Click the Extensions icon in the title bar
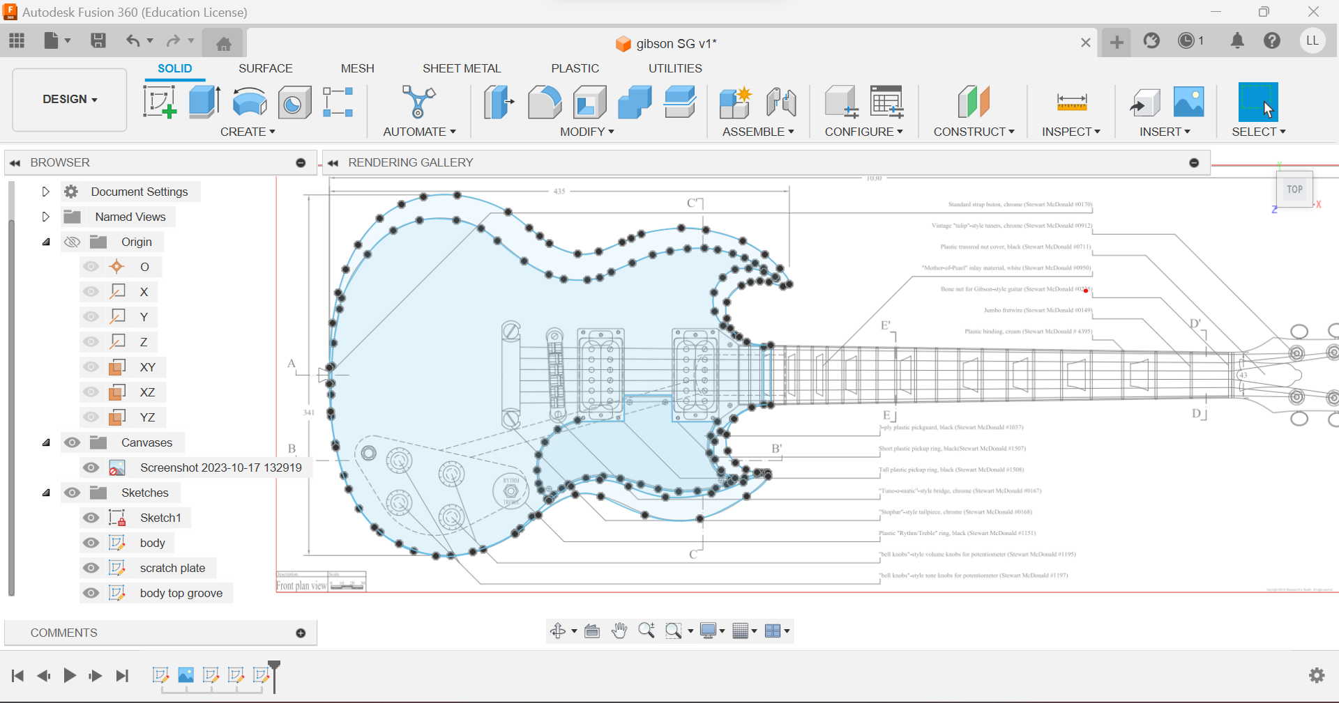Image resolution: width=1339 pixels, height=703 pixels. click(x=1151, y=40)
